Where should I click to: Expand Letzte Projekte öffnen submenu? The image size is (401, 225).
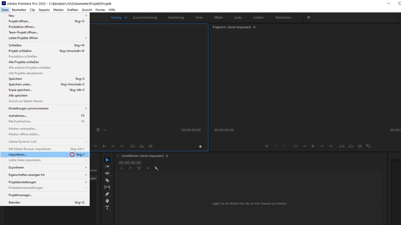(45, 38)
